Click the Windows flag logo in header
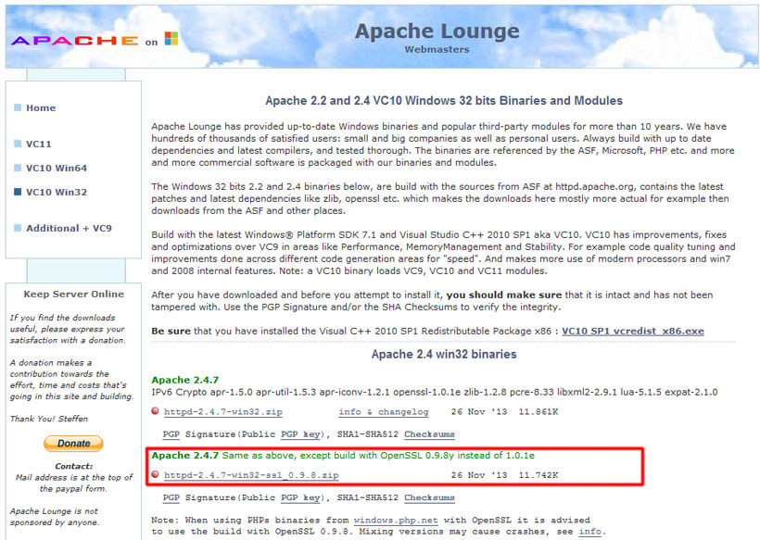The width and height of the screenshot is (760, 540). [x=171, y=38]
